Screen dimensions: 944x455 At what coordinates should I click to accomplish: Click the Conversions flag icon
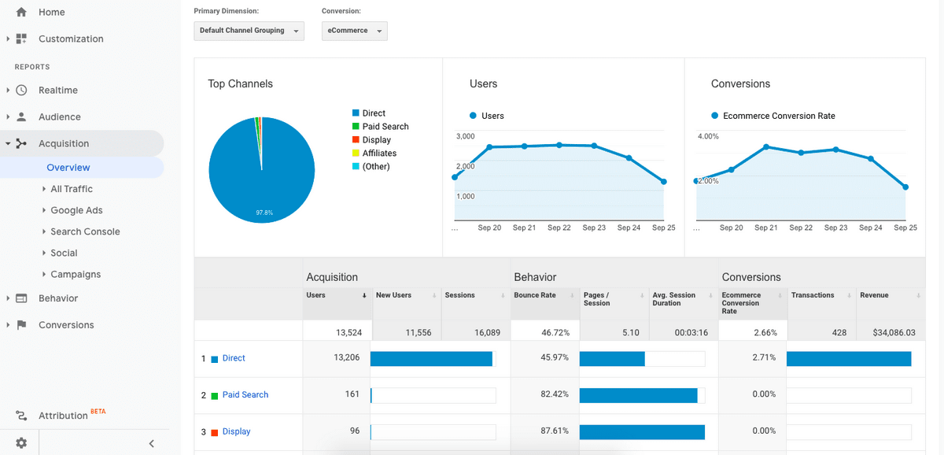[21, 324]
